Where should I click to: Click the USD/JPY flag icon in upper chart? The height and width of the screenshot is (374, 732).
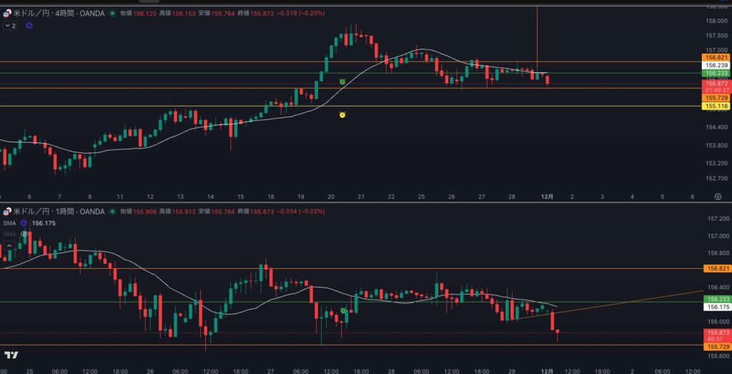[6, 14]
